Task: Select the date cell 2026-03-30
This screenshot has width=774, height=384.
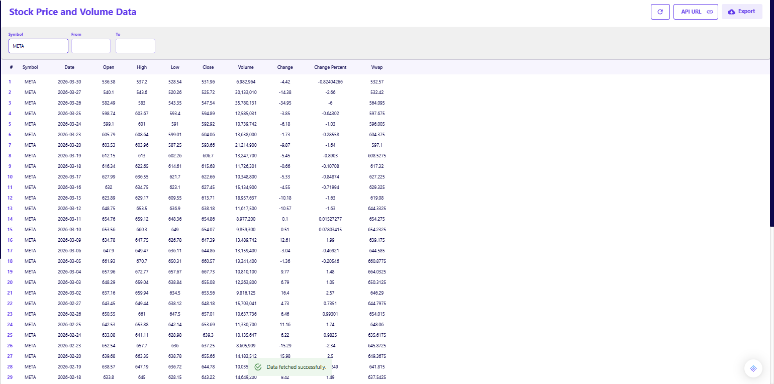Action: click(69, 81)
